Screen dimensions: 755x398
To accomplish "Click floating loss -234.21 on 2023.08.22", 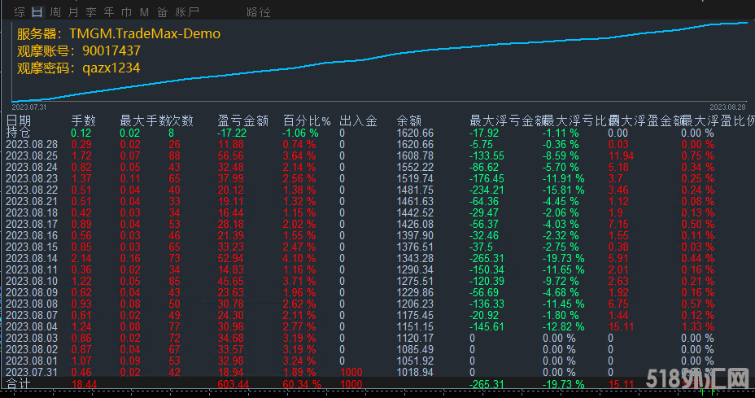I will click(x=487, y=190).
